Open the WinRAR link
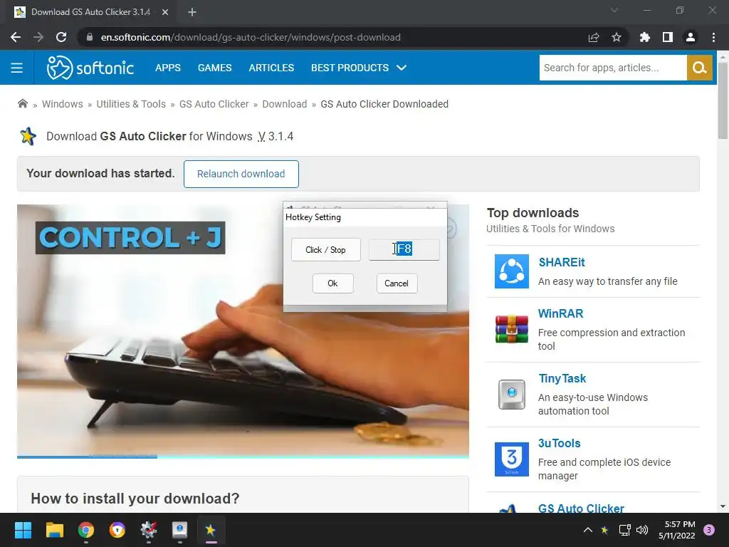This screenshot has width=729, height=547. 560,313
